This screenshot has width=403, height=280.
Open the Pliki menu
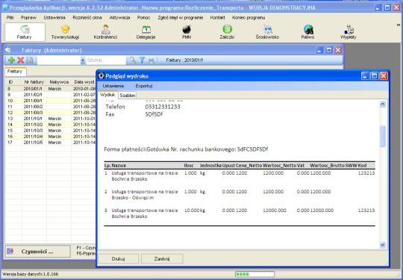(10, 18)
